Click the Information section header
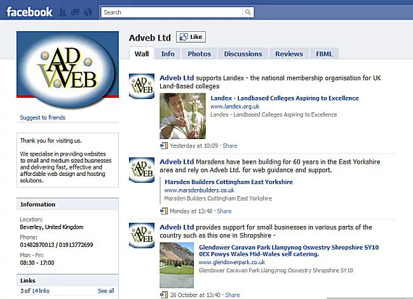413x299 pixels. pos(67,204)
